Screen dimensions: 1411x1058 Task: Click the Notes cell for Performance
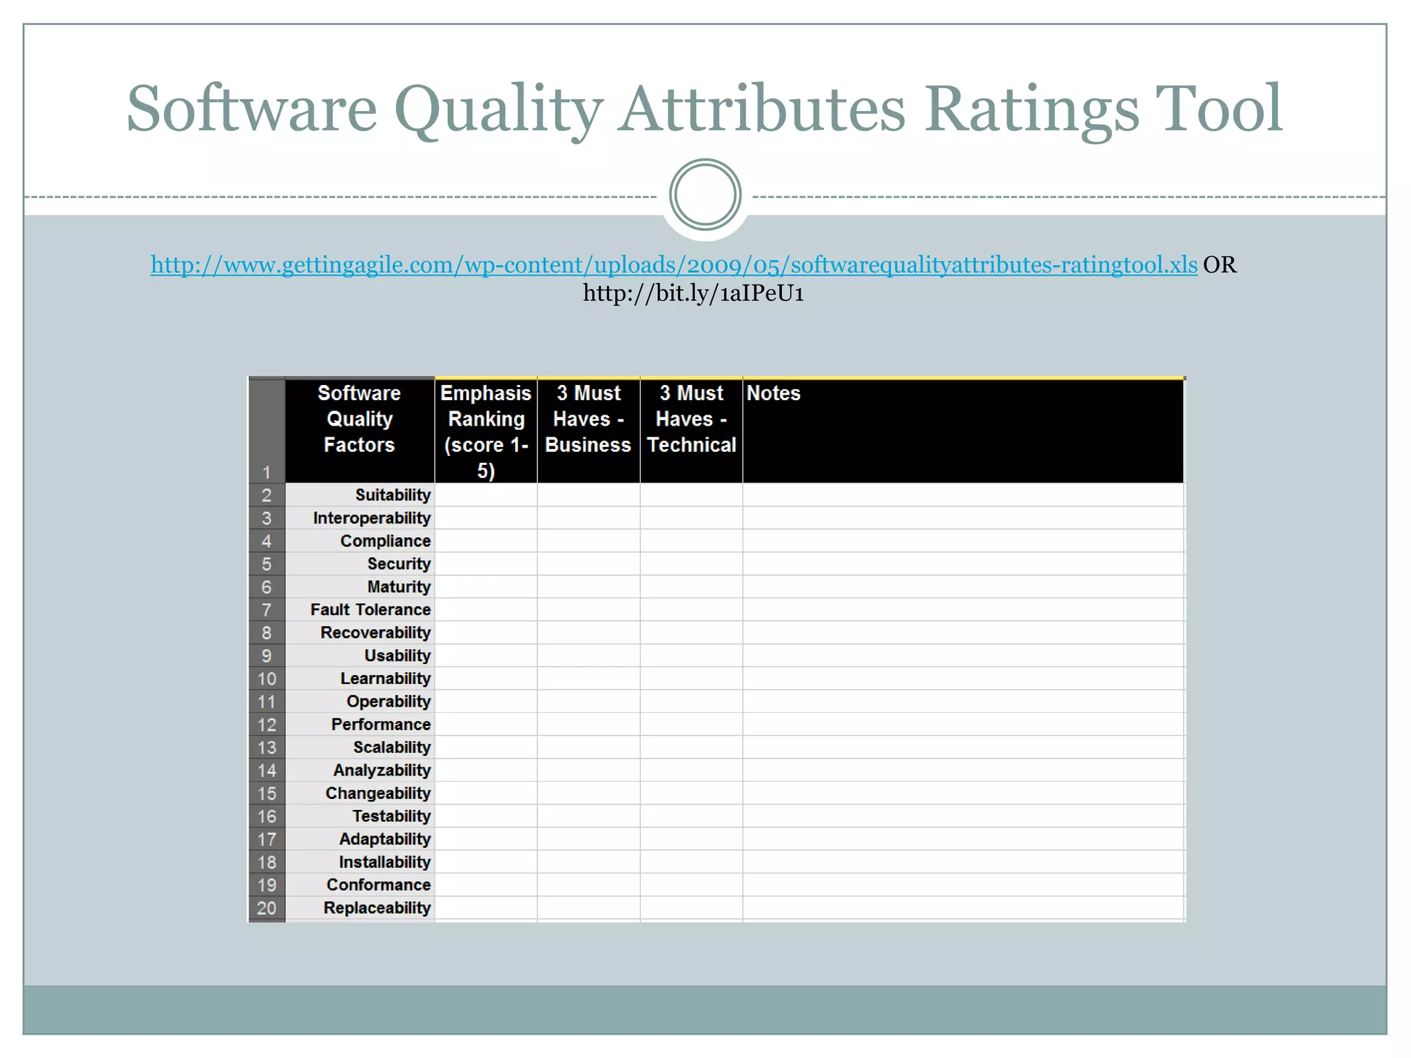tap(963, 725)
